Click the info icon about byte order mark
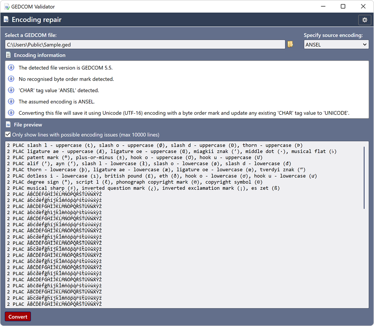 point(11,79)
